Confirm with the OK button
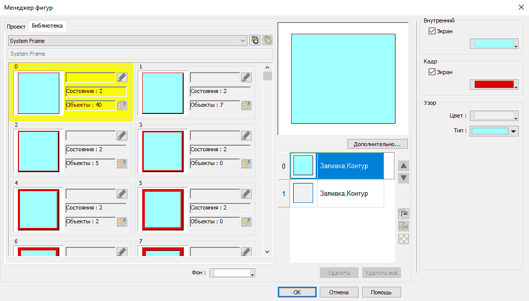The width and height of the screenshot is (529, 301). pos(297,292)
